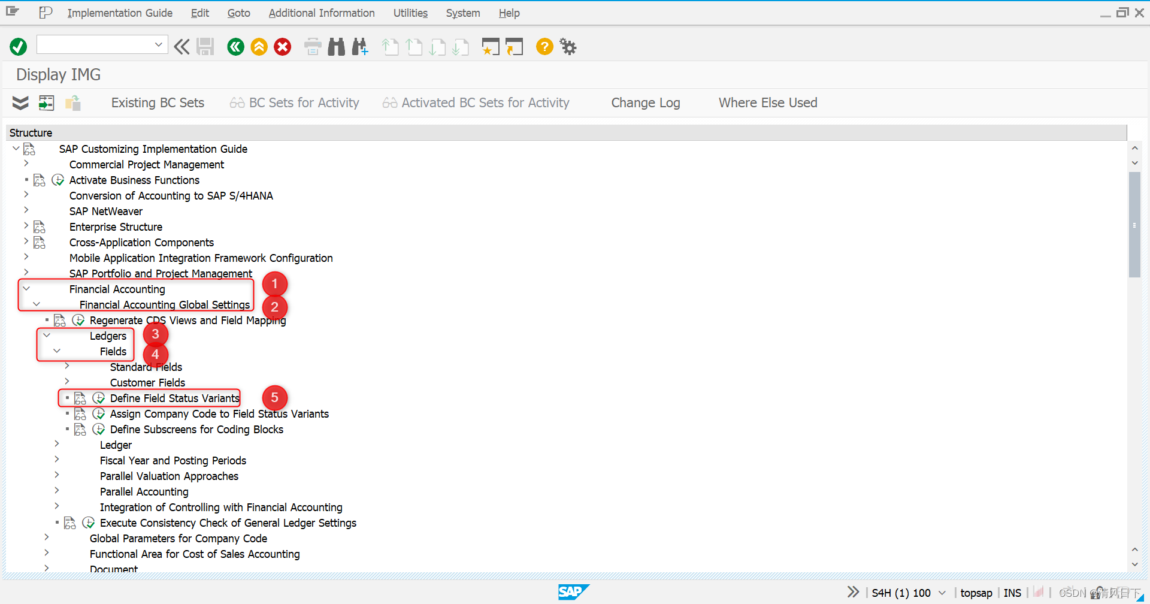This screenshot has height=604, width=1150.
Task: Click into the command input field
Action: pos(95,44)
